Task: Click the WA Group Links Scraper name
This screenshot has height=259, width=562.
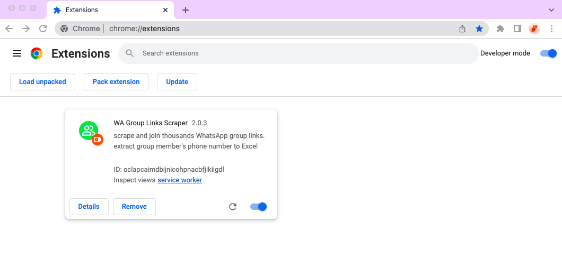Action: 151,123
